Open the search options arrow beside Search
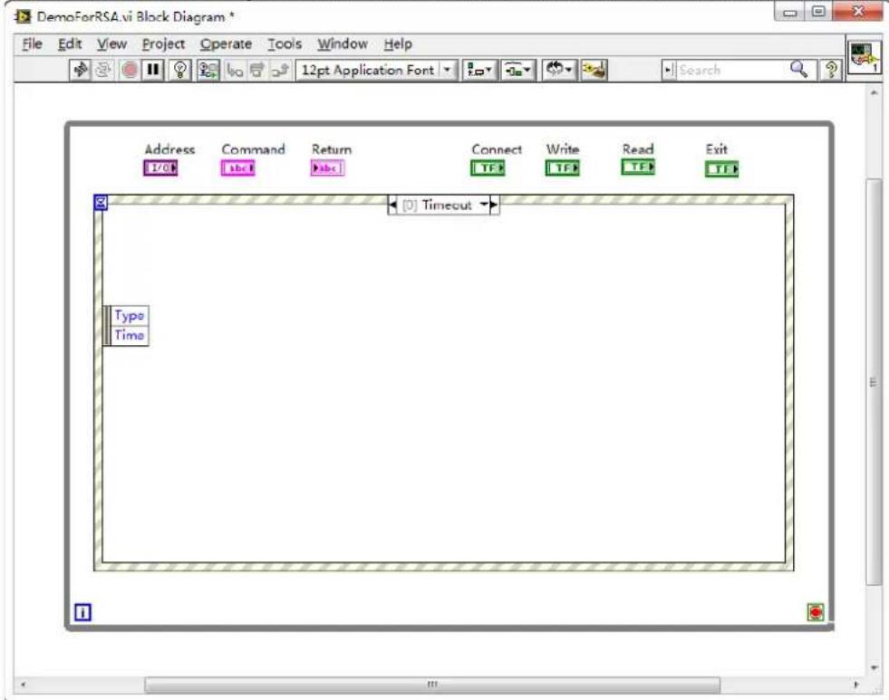Image resolution: width=889 pixels, height=700 pixels. click(669, 71)
